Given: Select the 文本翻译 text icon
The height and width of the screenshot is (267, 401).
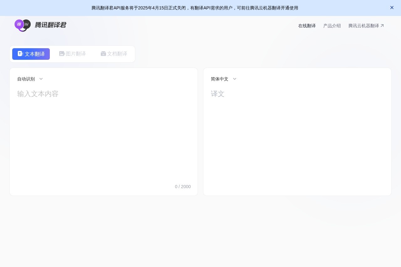Looking at the screenshot, I should click(20, 54).
